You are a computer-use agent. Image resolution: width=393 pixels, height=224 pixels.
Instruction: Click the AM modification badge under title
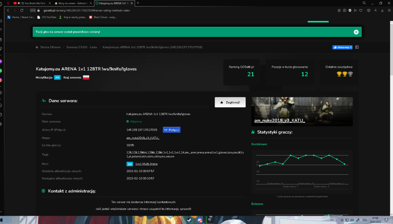click(57, 77)
